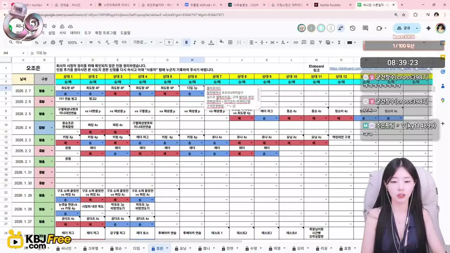Select cell with 디임 3p in row 4
Screen dimensions: 450x253
pos(192,88)
